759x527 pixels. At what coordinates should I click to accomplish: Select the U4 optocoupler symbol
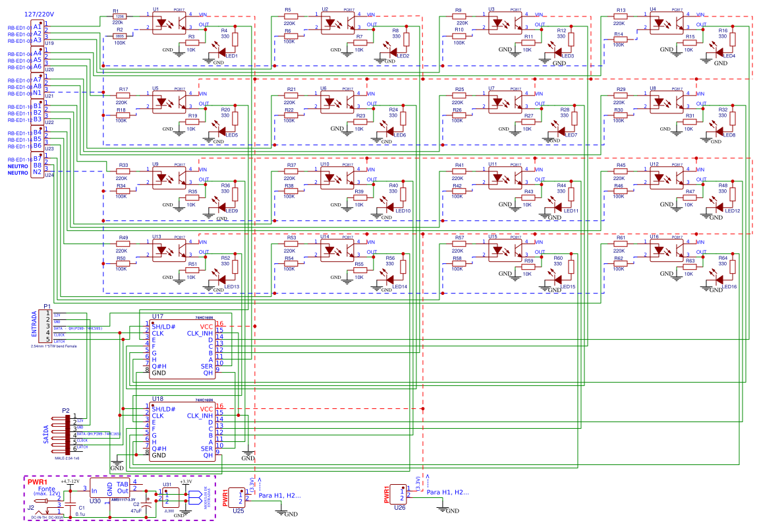[667, 23]
